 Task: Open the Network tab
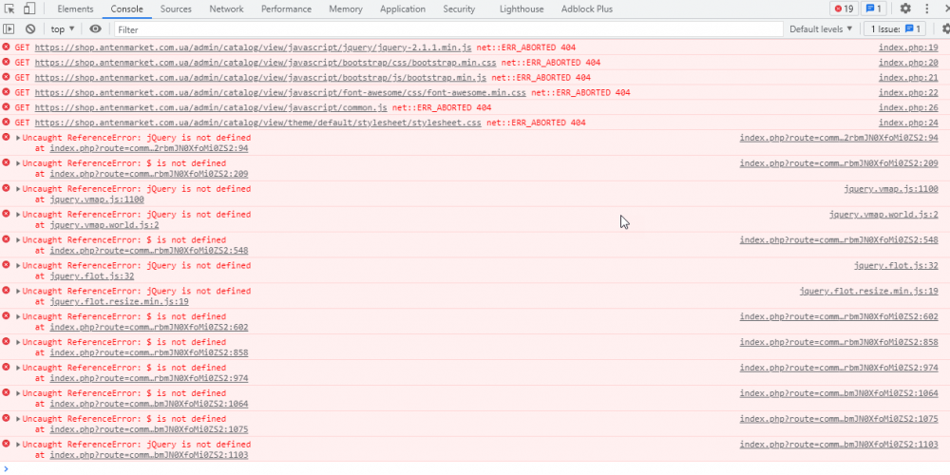[x=226, y=9]
